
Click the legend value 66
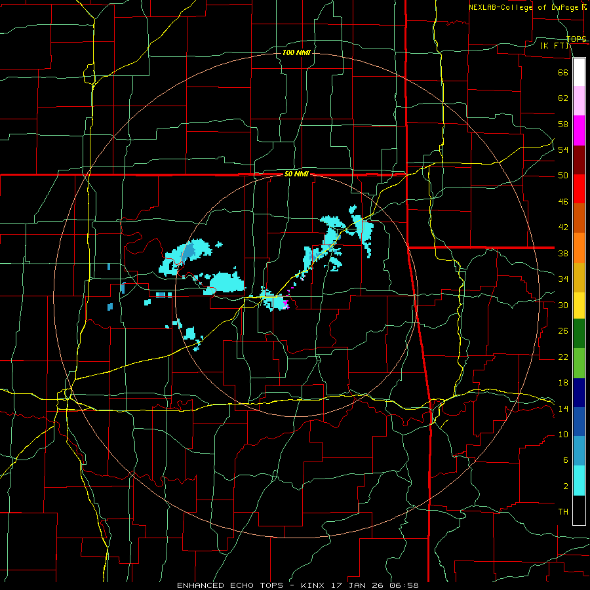pyautogui.click(x=563, y=72)
